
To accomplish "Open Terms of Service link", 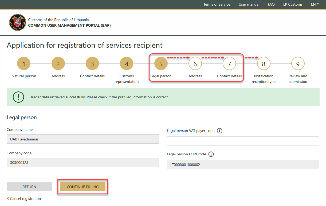I will 217,4.
